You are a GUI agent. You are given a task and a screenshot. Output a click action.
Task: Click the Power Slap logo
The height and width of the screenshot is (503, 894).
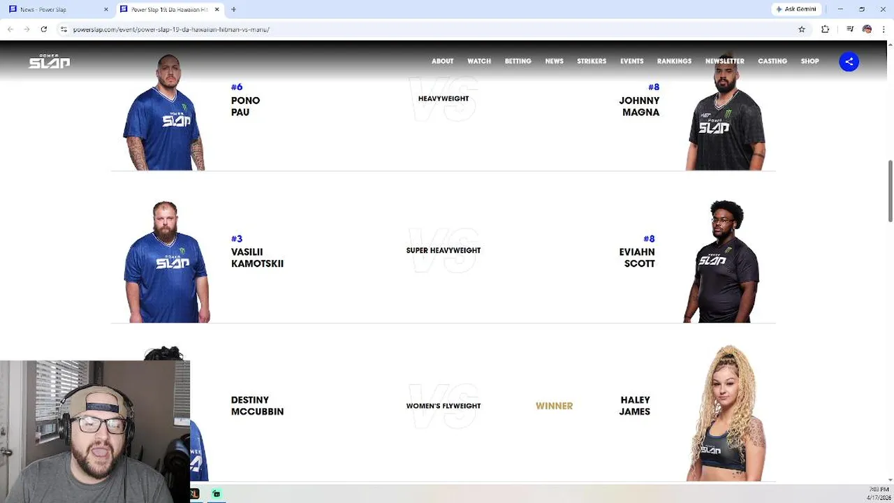49,61
